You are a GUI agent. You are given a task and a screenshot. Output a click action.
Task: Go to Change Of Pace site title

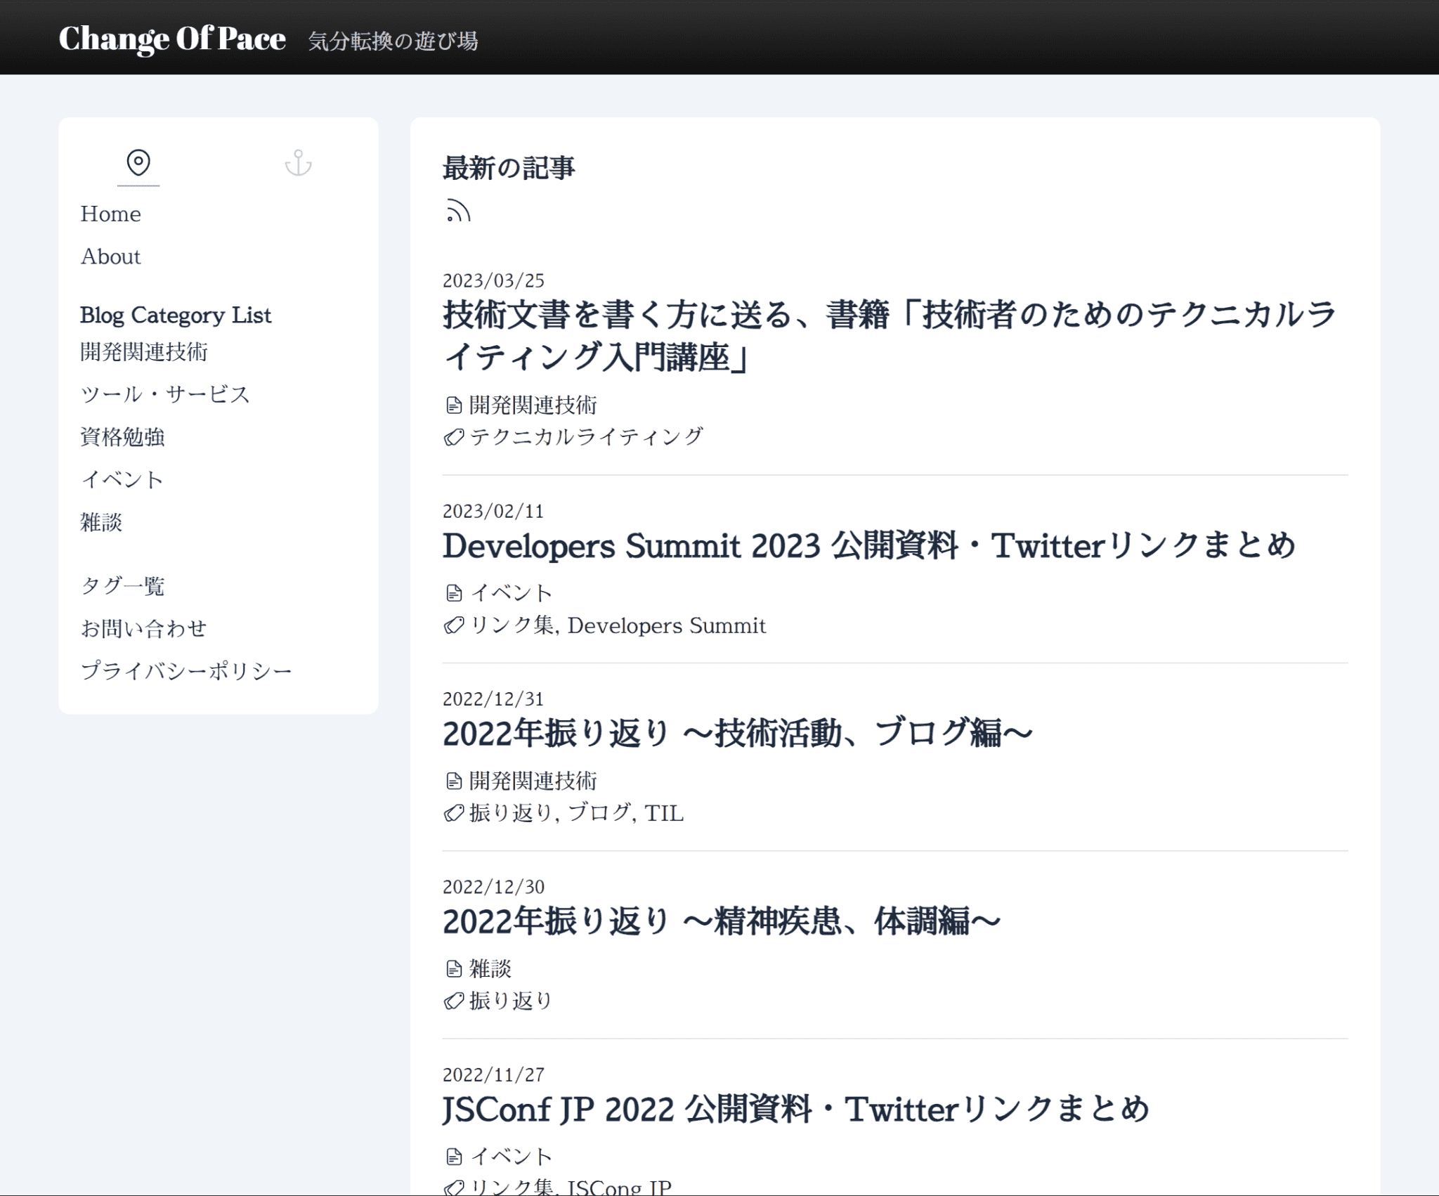[172, 39]
